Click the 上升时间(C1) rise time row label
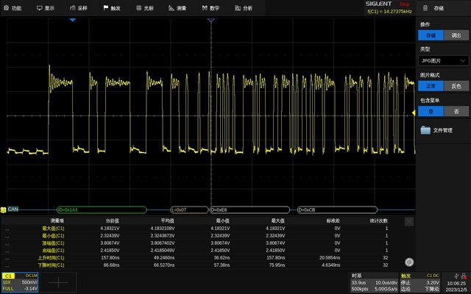This screenshot has height=294, width=471. tap(51, 258)
